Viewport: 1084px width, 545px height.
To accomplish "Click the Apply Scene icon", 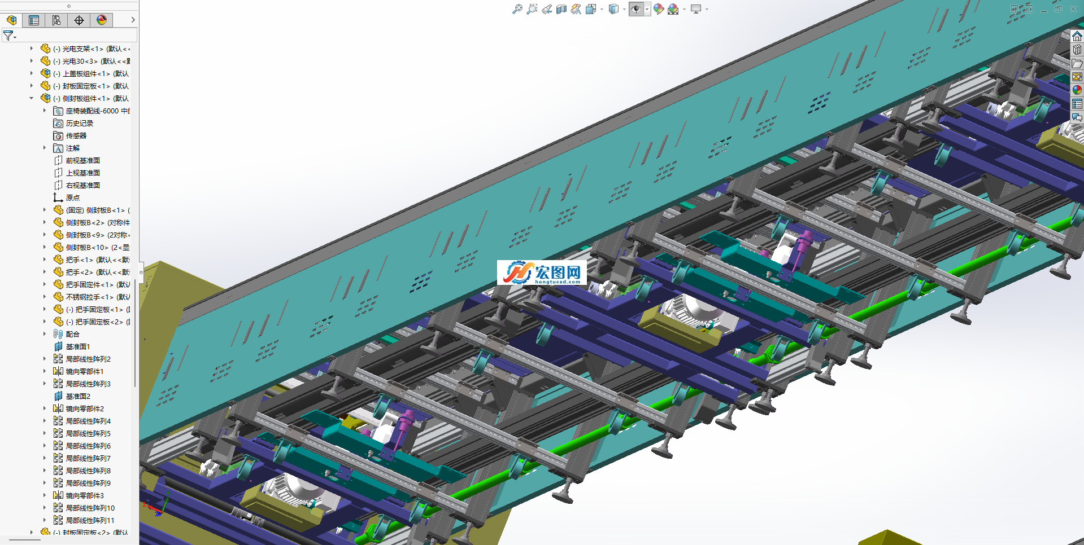I will tap(673, 9).
